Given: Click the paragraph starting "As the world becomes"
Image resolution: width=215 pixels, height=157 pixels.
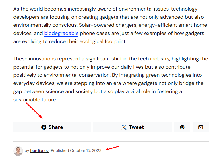Looking at the screenshot, I should (110, 25).
